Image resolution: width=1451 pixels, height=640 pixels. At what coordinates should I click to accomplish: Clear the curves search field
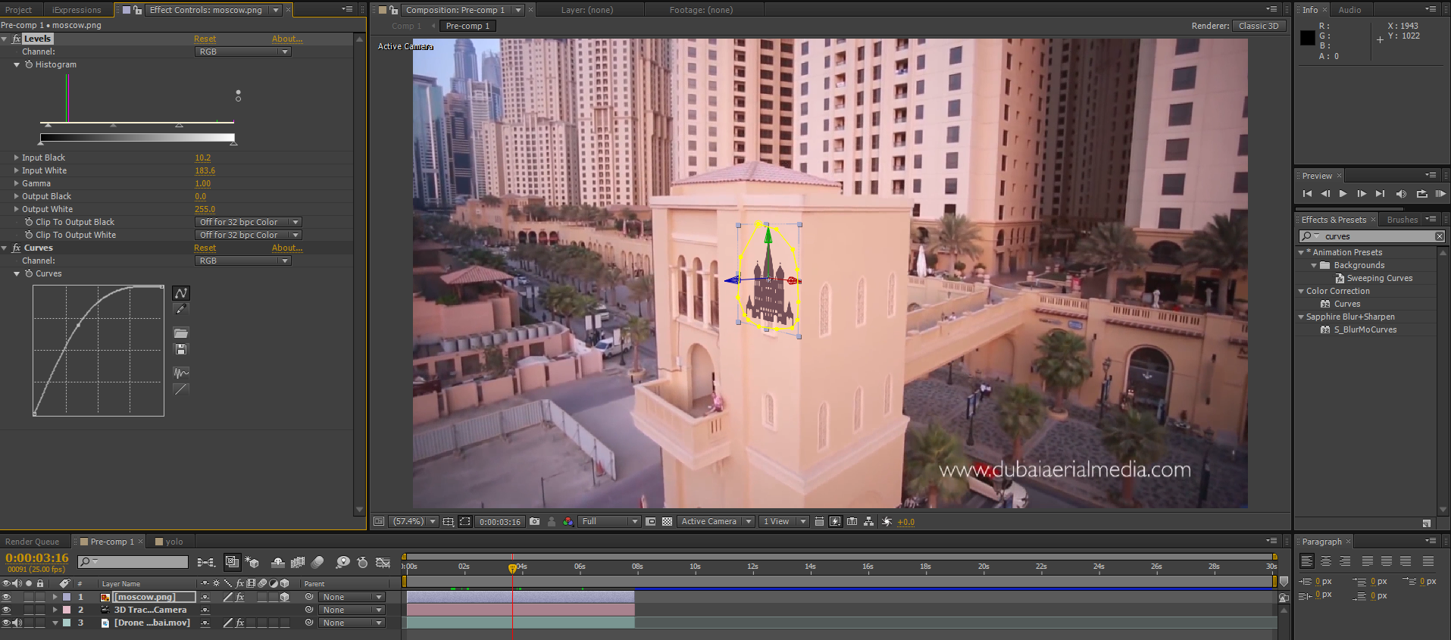(x=1439, y=236)
